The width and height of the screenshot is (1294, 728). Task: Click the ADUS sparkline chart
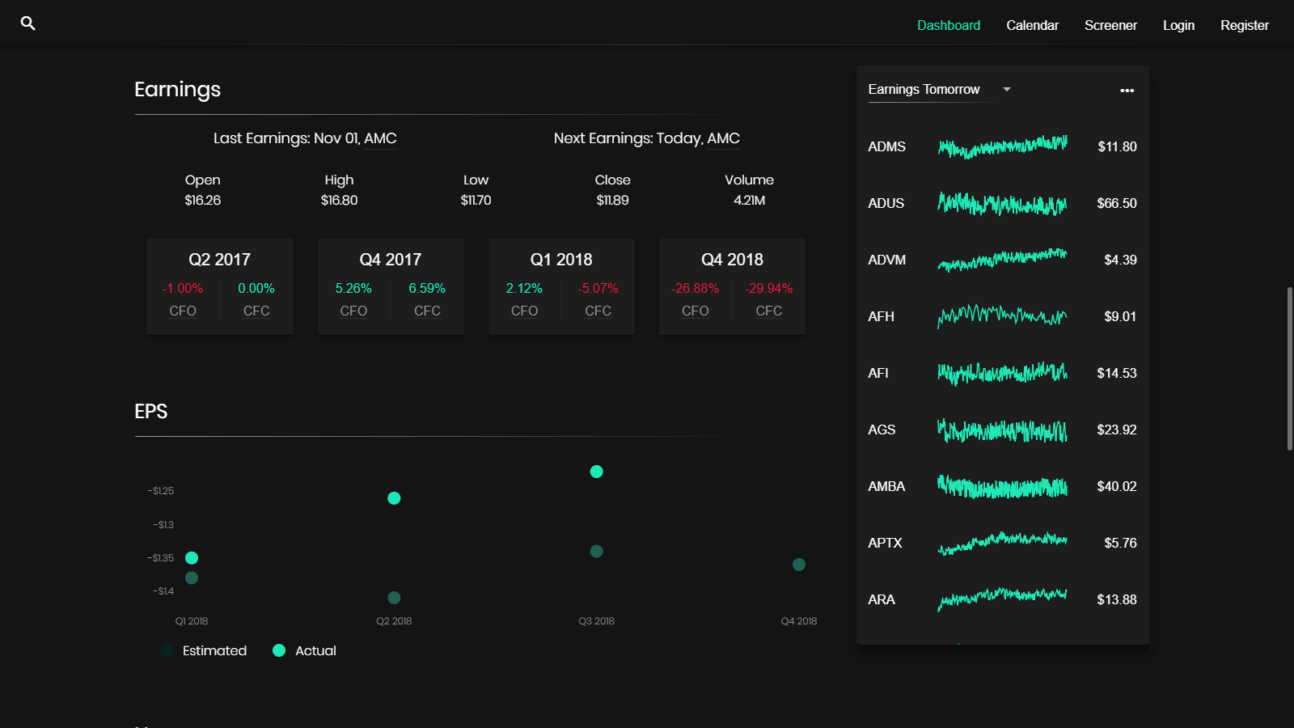(1002, 203)
